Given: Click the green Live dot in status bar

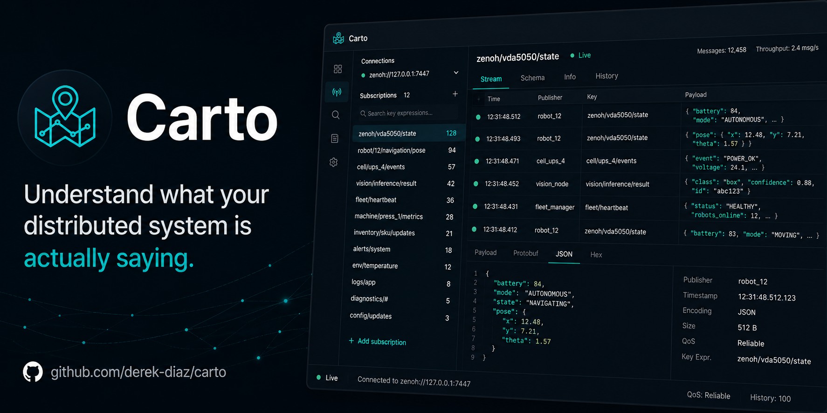Looking at the screenshot, I should click(x=318, y=377).
